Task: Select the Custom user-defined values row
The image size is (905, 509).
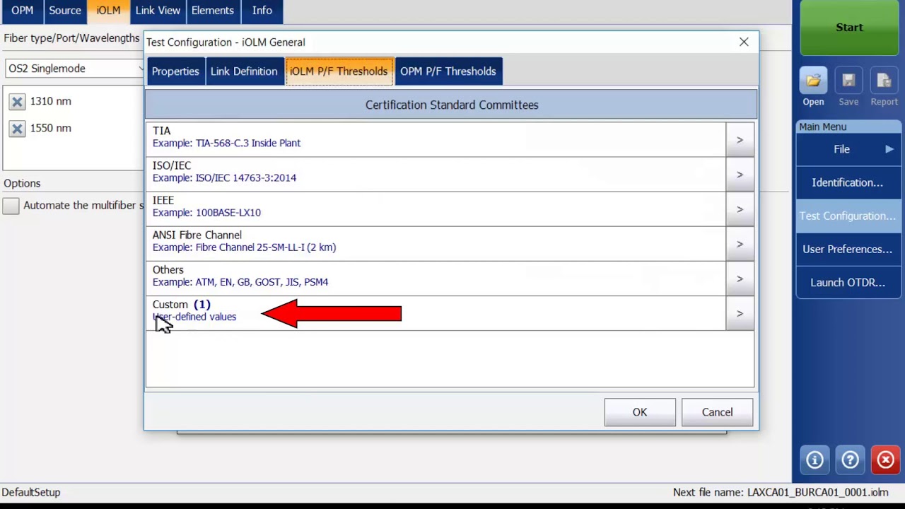Action: (436, 313)
